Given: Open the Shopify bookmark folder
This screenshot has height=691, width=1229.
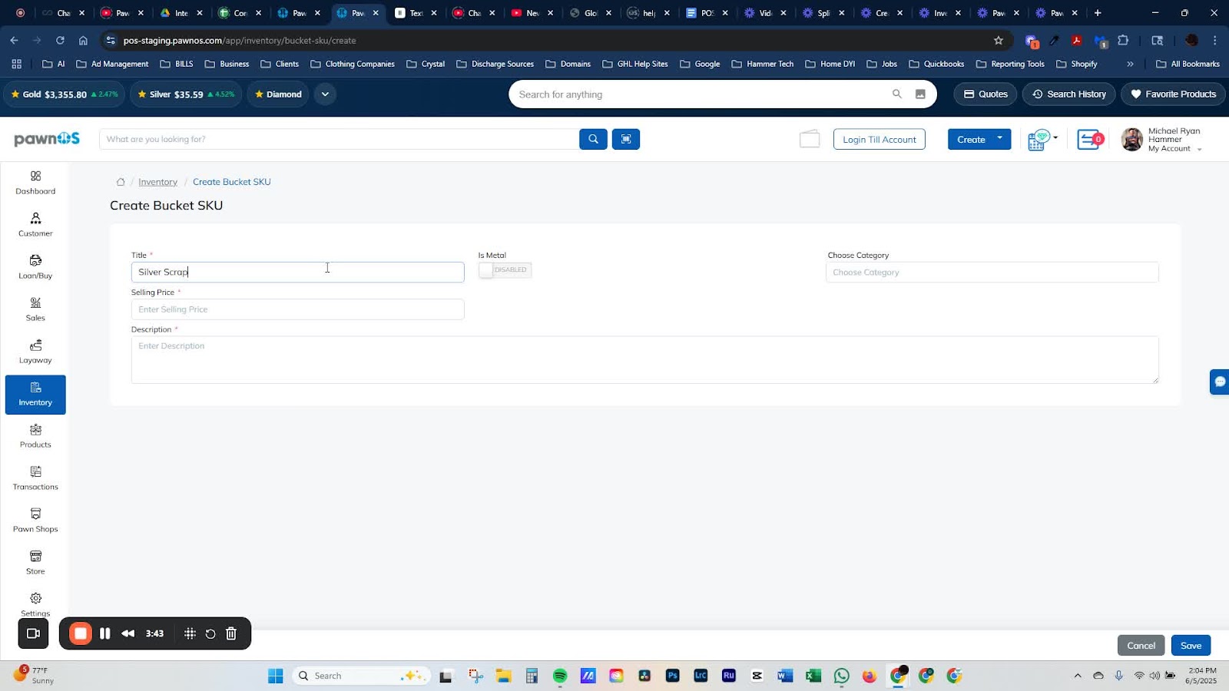Looking at the screenshot, I should pyautogui.click(x=1076, y=64).
